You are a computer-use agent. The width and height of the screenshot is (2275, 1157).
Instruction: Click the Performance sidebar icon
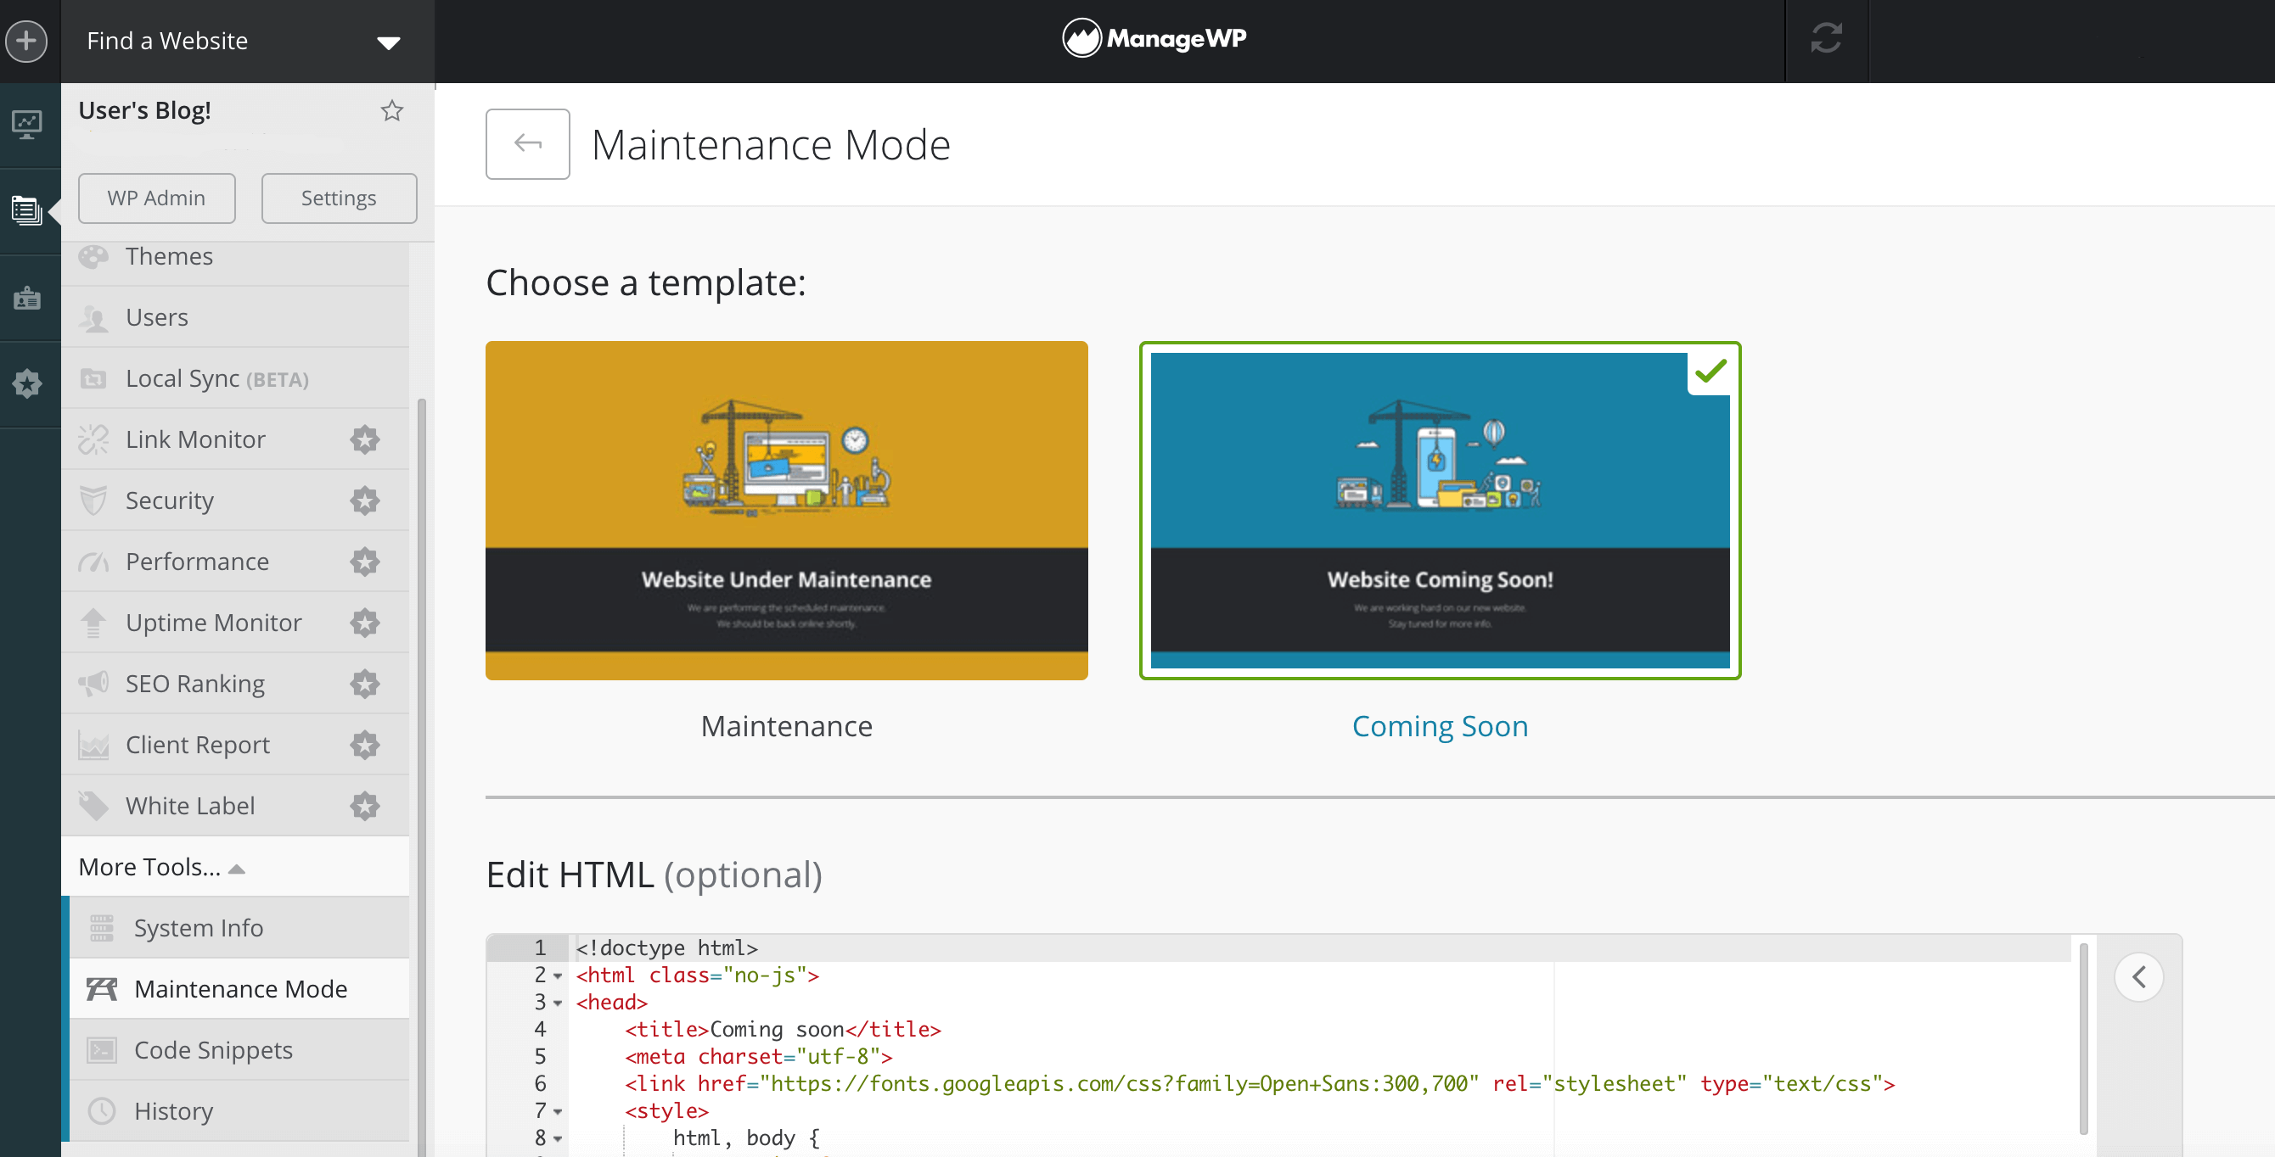pyautogui.click(x=96, y=562)
